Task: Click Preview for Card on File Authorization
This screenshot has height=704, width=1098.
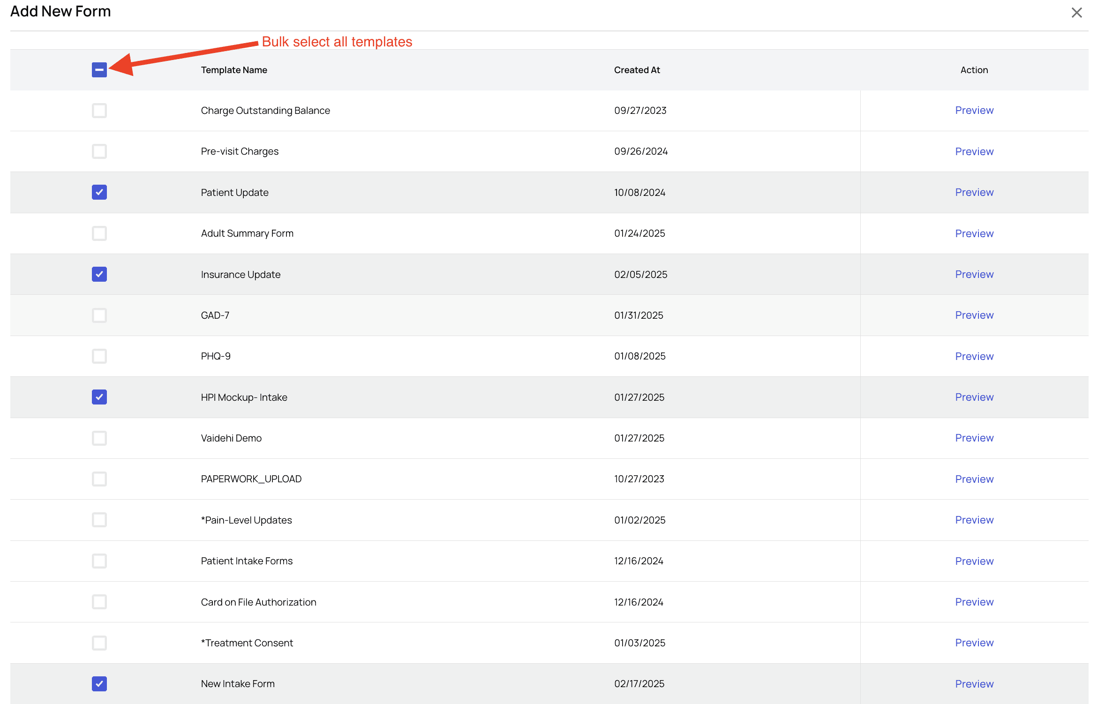Action: (974, 602)
